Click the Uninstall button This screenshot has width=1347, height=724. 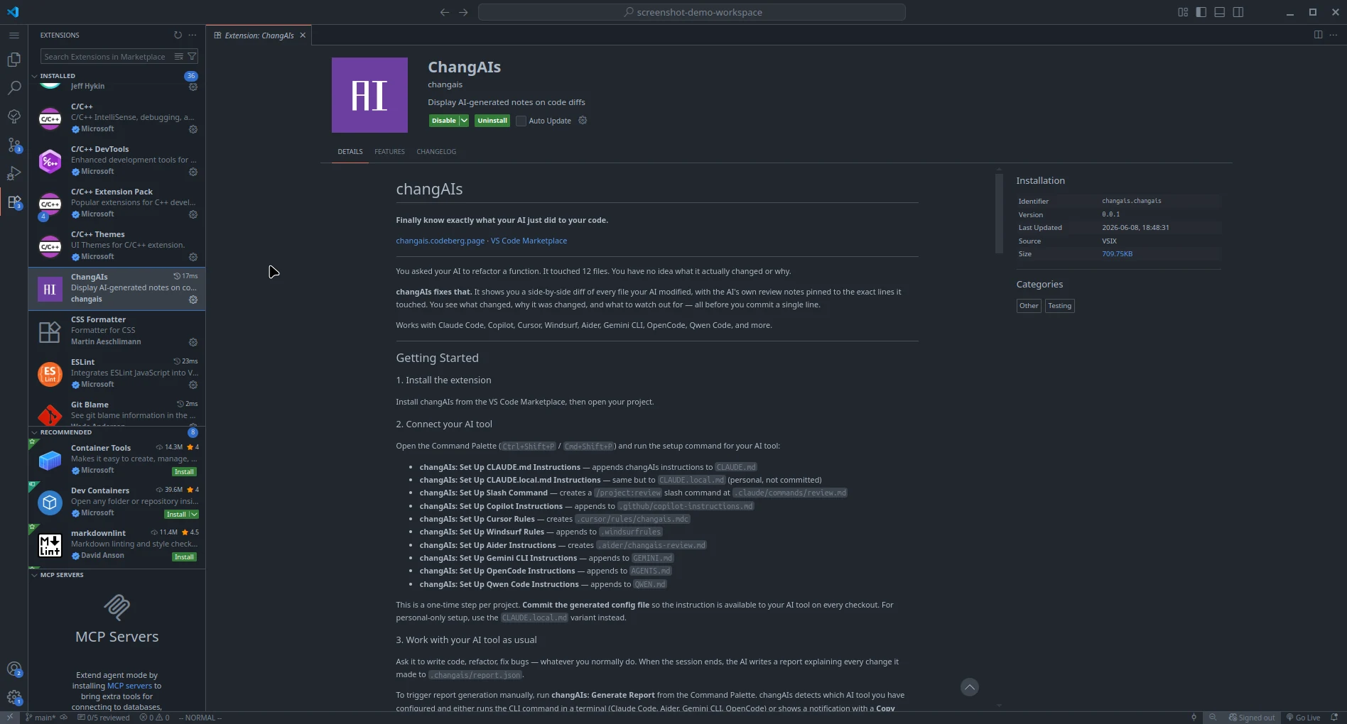pyautogui.click(x=492, y=121)
